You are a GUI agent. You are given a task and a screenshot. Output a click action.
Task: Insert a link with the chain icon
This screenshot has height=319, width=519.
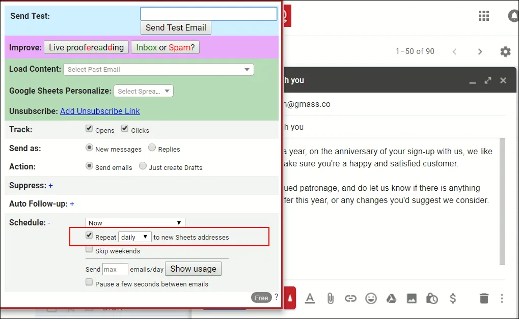click(350, 299)
